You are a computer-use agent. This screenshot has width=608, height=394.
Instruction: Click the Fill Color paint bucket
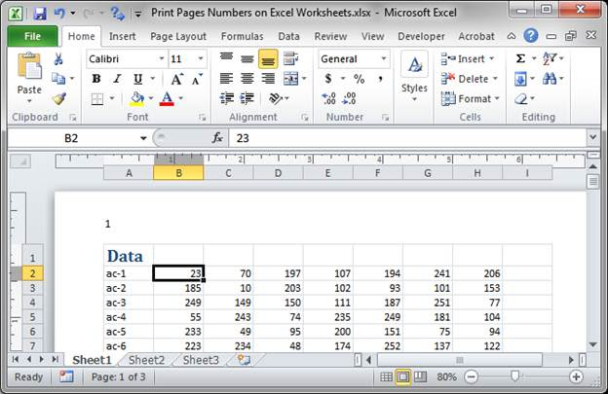(x=136, y=99)
